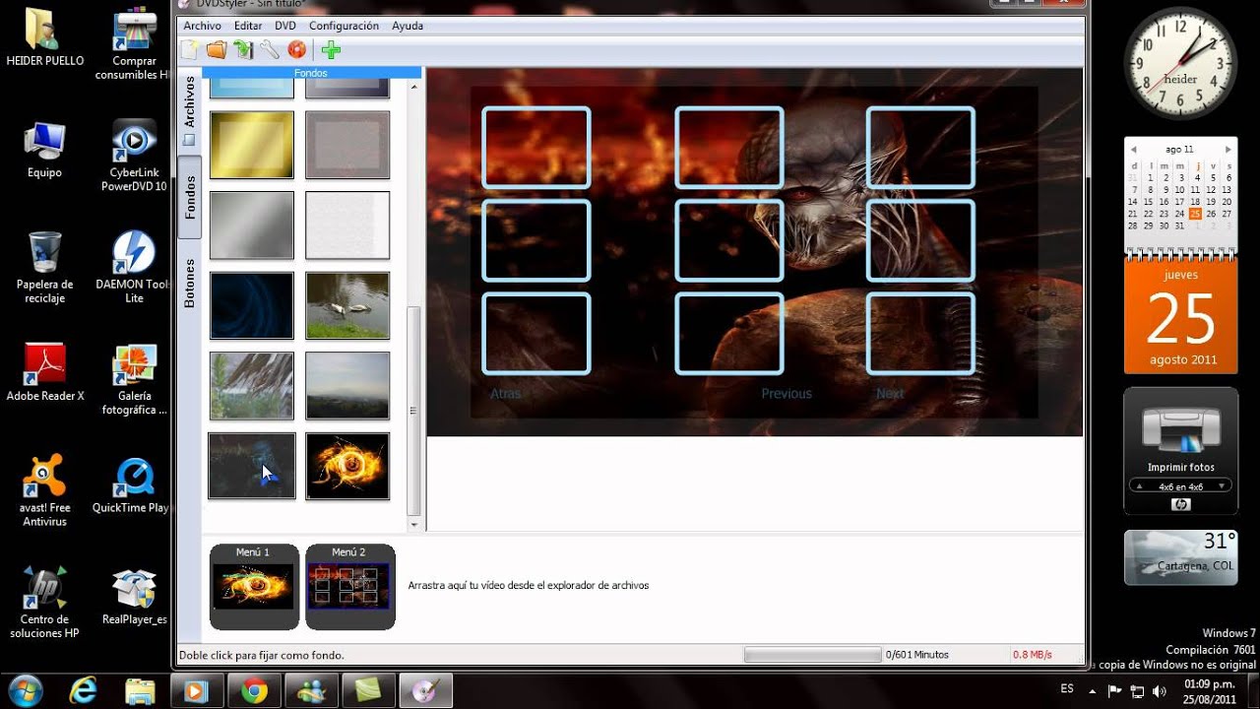
Task: Go to previous month in calendar gadget
Action: pyautogui.click(x=1133, y=150)
